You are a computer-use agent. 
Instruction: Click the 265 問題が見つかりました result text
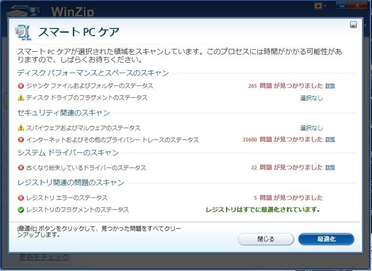pyautogui.click(x=285, y=86)
